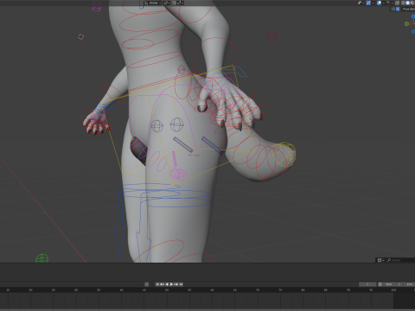Toggle the preview range clock icon
Image resolution: width=415 pixels, height=311 pixels.
tap(380, 284)
